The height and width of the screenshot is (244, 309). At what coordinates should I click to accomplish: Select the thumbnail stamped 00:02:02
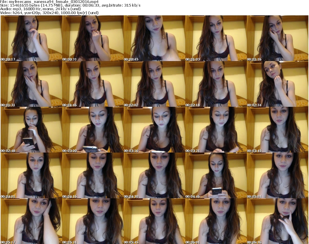[154, 84]
